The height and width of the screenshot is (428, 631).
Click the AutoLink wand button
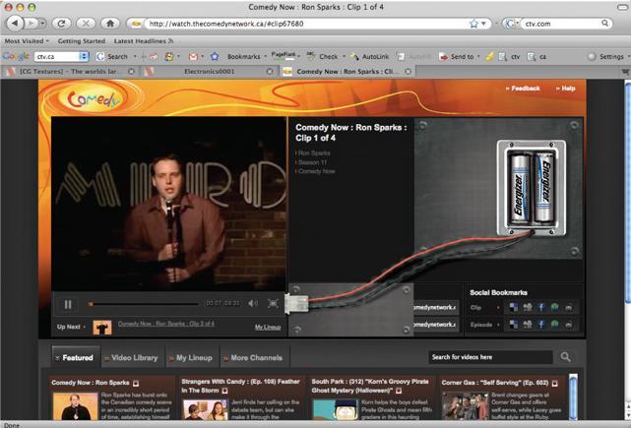click(x=369, y=57)
